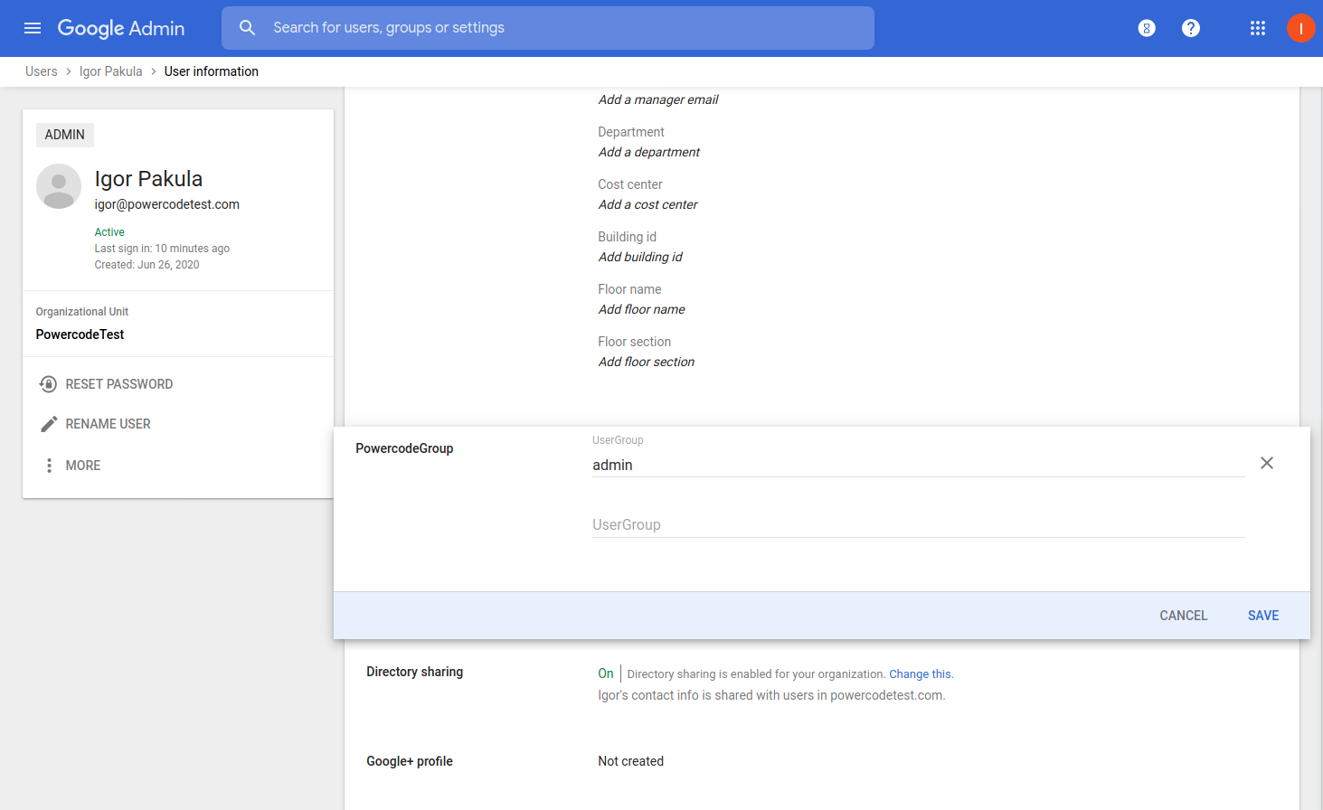
Task: Open the main hamburger menu
Action: [x=33, y=28]
